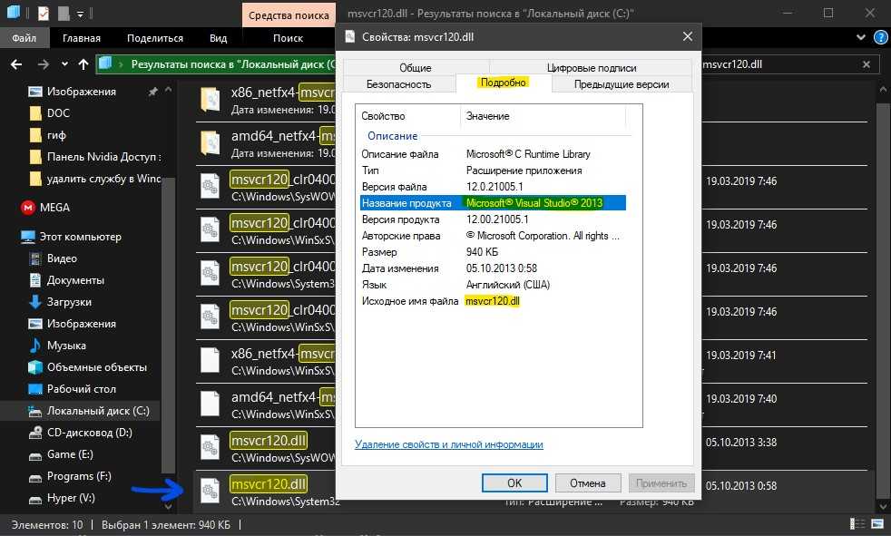
Task: Click Удаление свойств и личной информации link
Action: pos(448,444)
